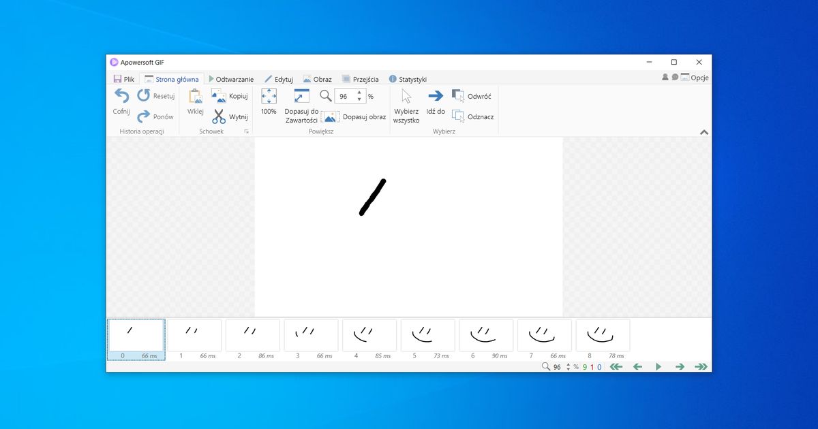Collapse the ribbon with the chevron arrow
The image size is (818, 429).
[704, 132]
